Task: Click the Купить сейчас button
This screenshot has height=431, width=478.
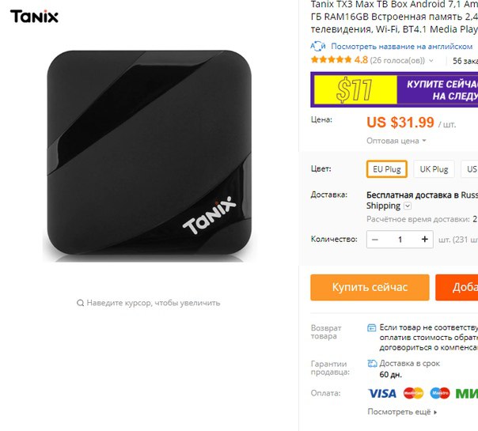Action: pyautogui.click(x=370, y=287)
